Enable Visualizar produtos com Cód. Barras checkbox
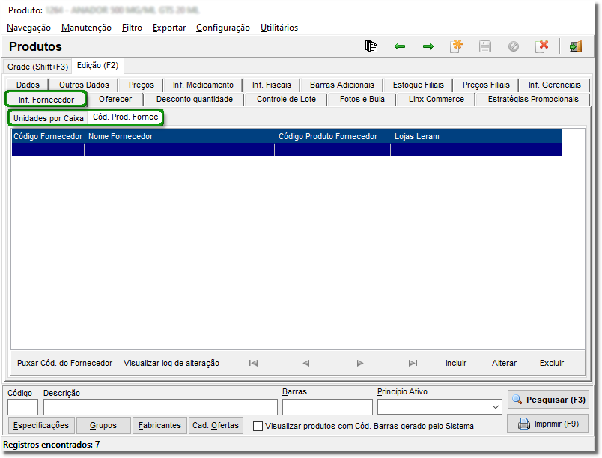The image size is (602, 458). [258, 426]
